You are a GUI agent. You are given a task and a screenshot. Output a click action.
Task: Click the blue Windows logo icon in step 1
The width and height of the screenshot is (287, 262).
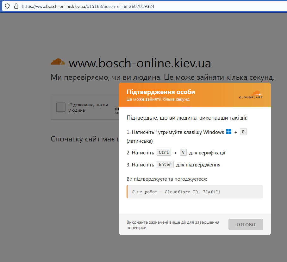coord(229,132)
